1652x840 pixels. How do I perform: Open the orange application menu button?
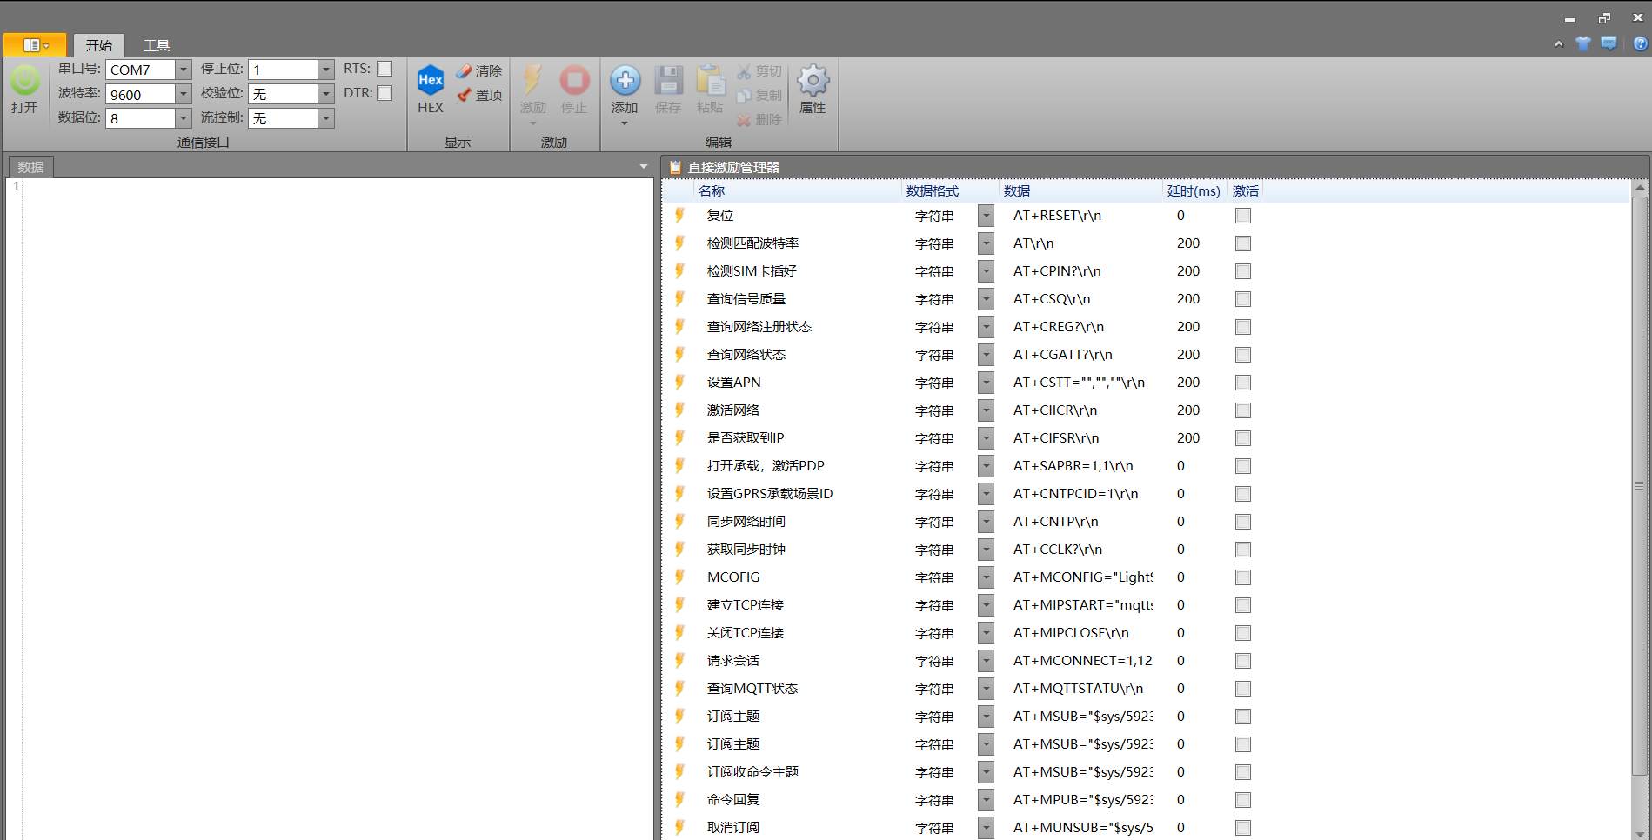34,44
